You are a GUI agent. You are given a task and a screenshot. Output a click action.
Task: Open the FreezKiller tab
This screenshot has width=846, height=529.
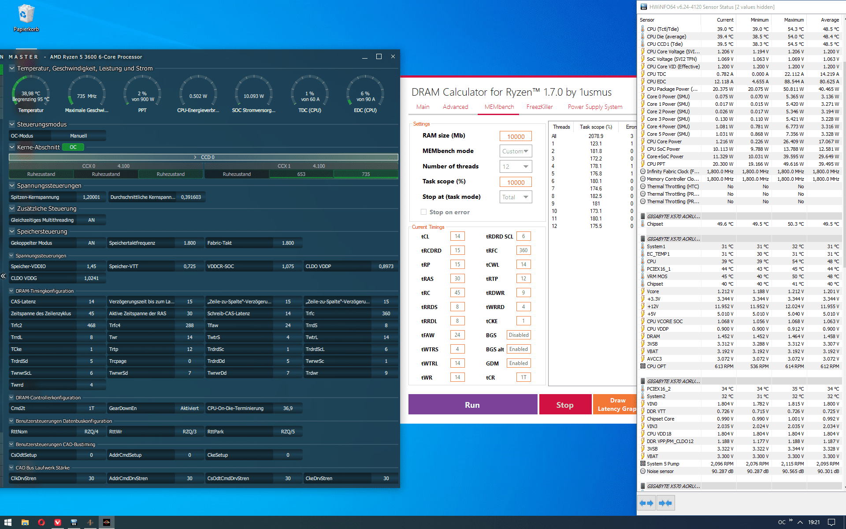point(539,107)
